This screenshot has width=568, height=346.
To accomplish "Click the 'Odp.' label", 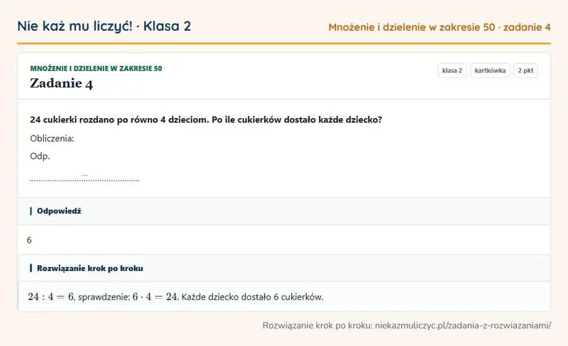I will coord(40,156).
